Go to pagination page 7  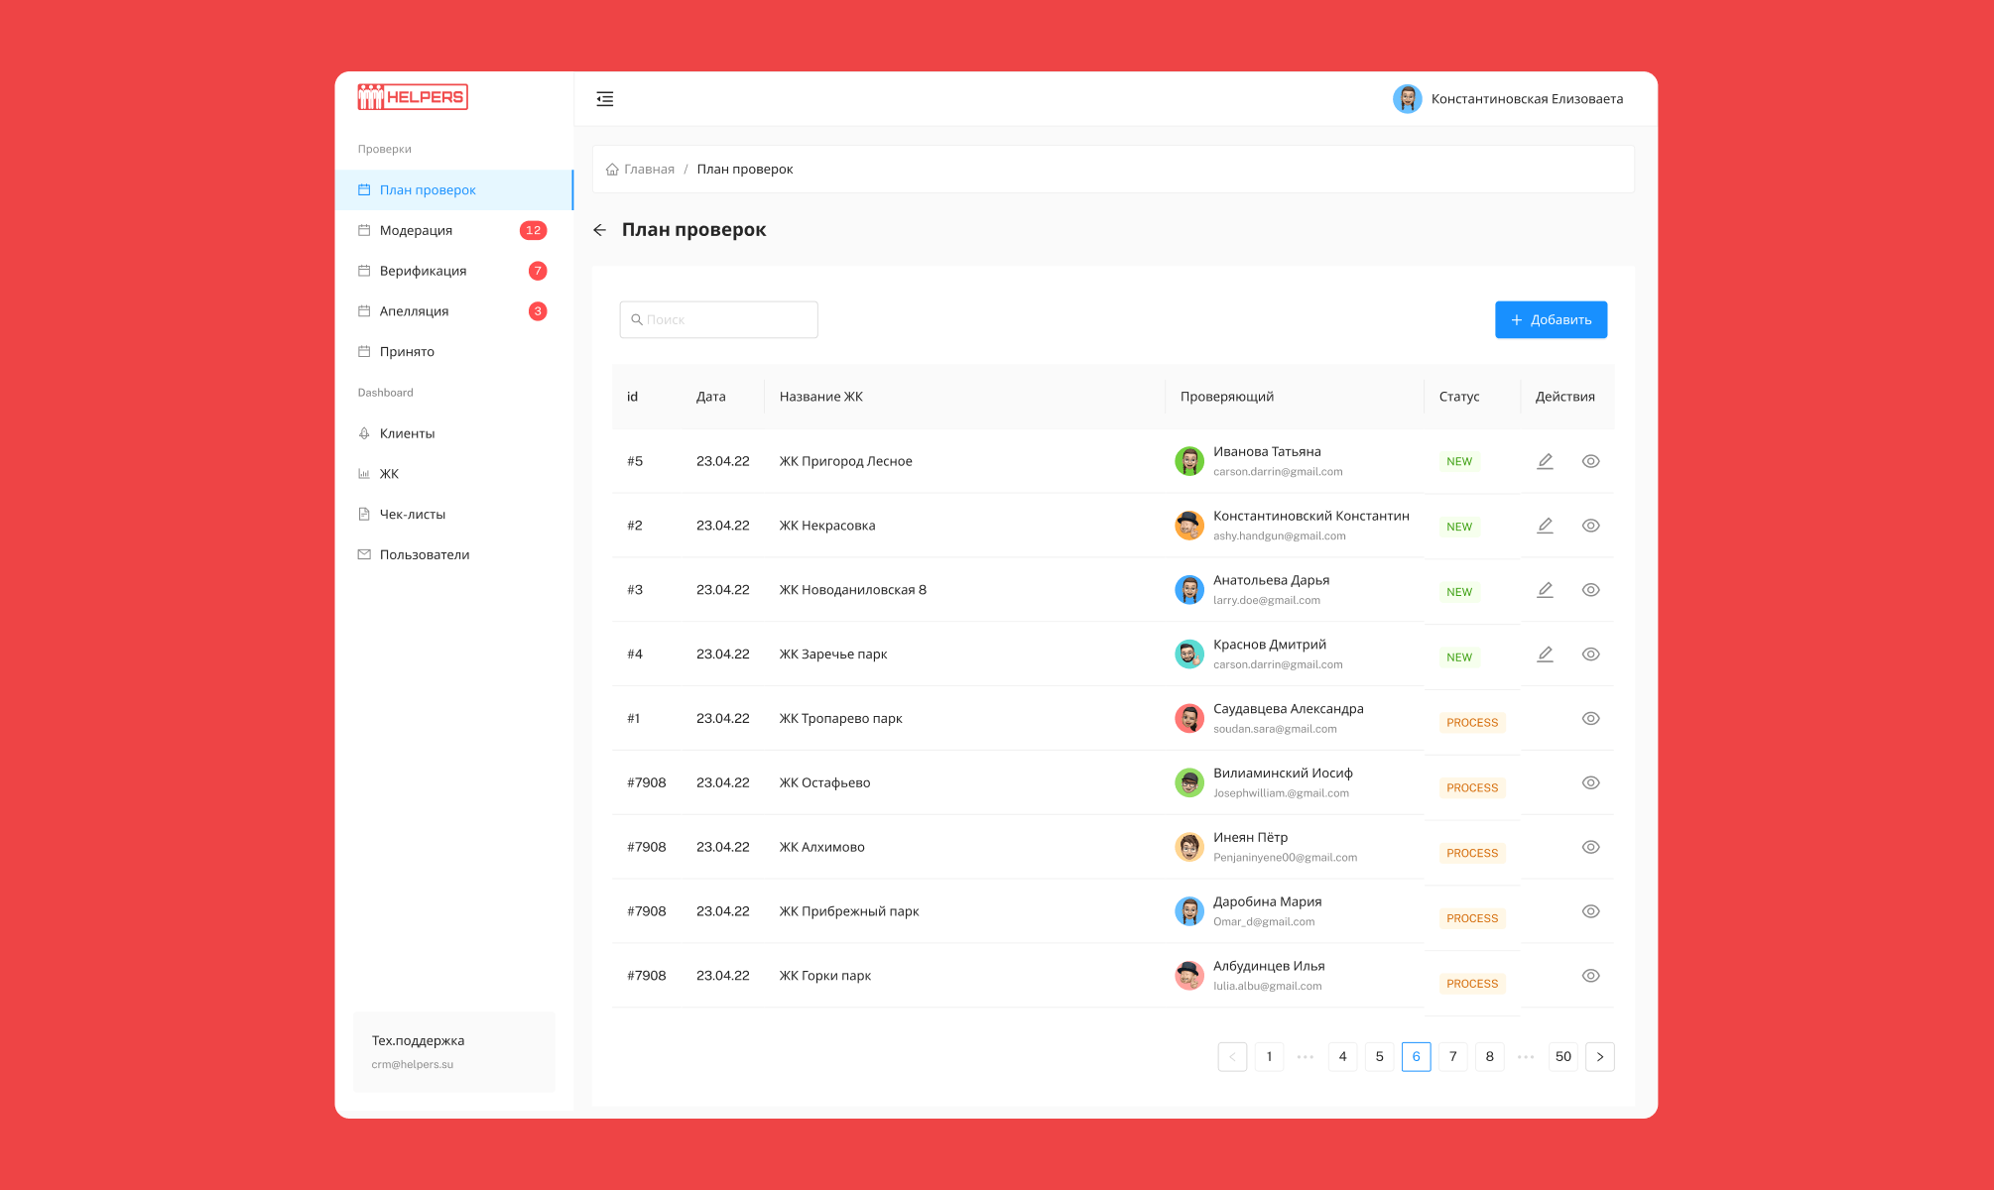[x=1452, y=1057]
